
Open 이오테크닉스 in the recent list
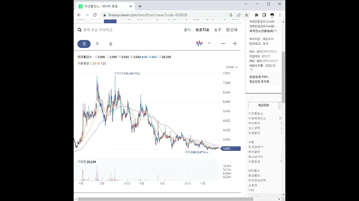tap(257, 118)
